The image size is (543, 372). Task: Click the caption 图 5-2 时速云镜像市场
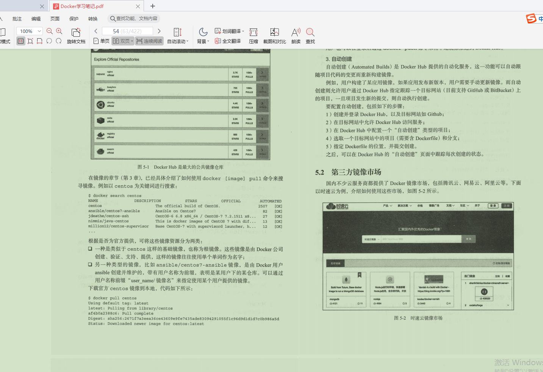click(418, 318)
